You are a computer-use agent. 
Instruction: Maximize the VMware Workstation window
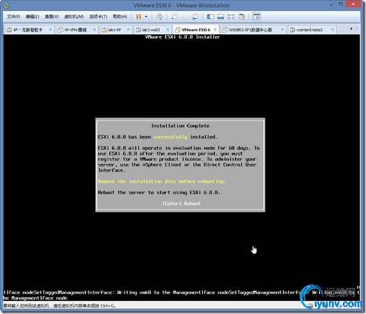341,4
